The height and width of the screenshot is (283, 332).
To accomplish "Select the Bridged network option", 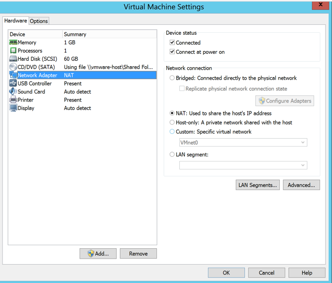I will coord(172,78).
